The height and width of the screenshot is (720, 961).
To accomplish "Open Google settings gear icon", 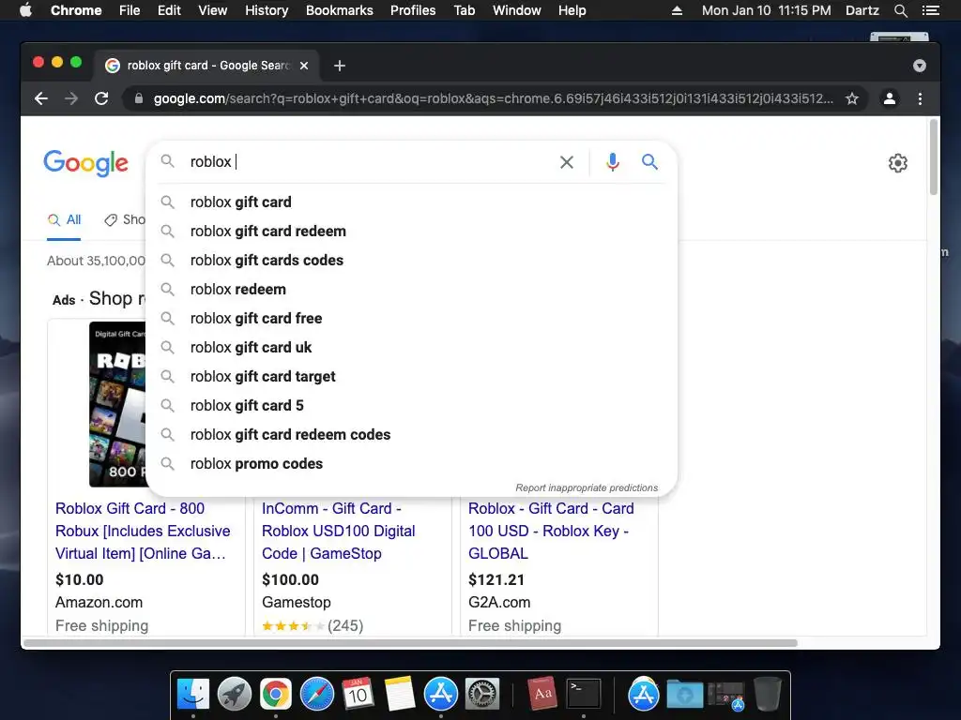I will (x=898, y=163).
